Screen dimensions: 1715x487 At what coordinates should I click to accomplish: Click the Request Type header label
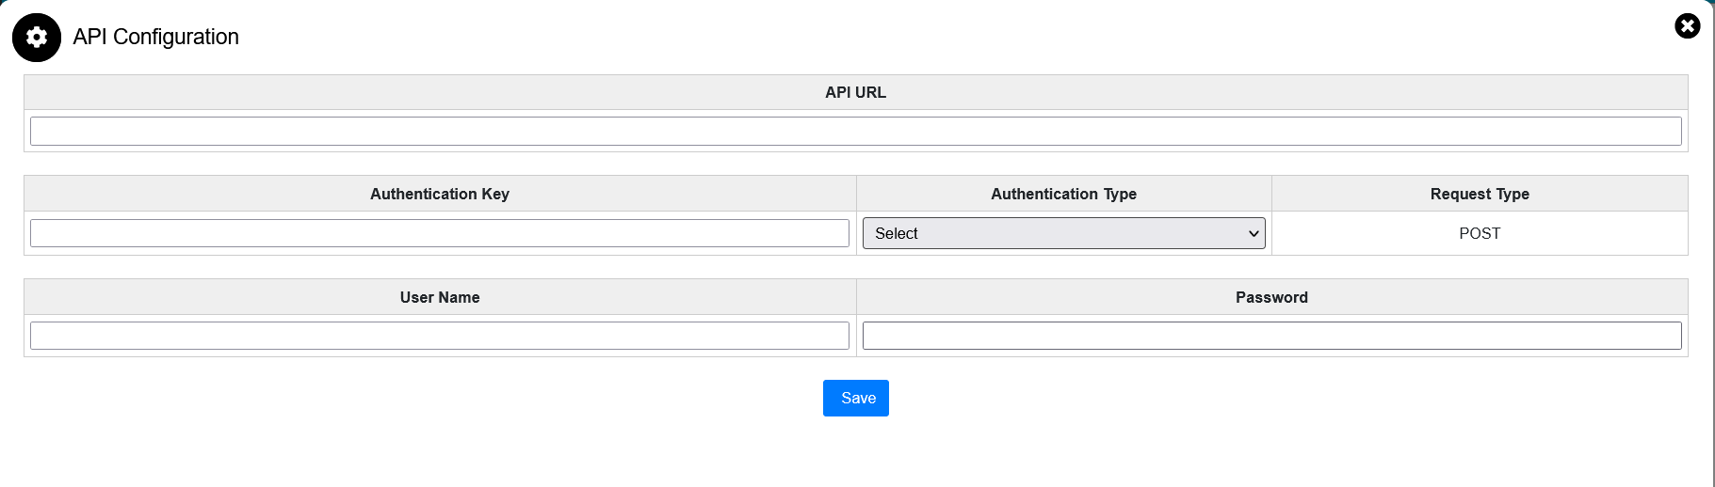pos(1479,194)
